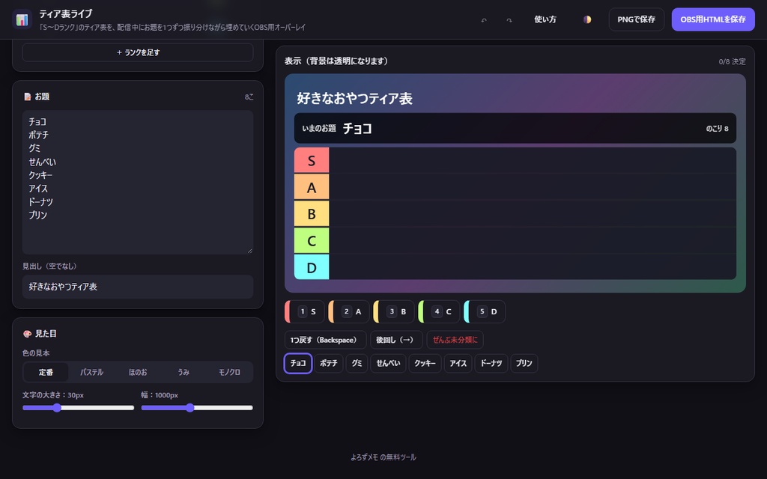
Task: Select the アイス item chip
Action: [458, 363]
